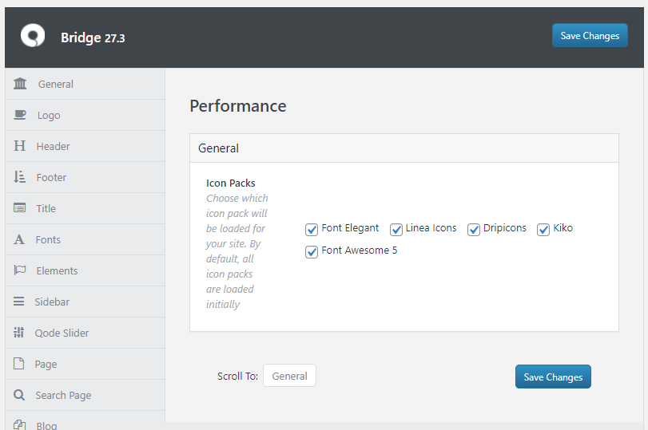Open the Sidebar settings menu item

[x=52, y=302]
